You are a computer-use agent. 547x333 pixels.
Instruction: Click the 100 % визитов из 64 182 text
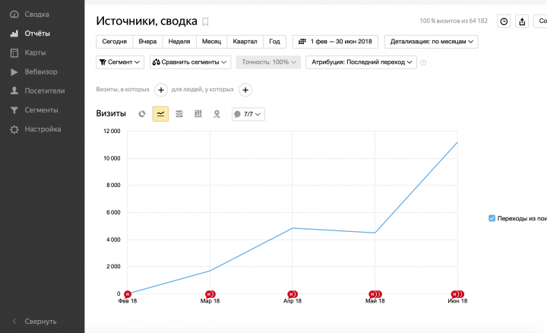click(x=454, y=21)
